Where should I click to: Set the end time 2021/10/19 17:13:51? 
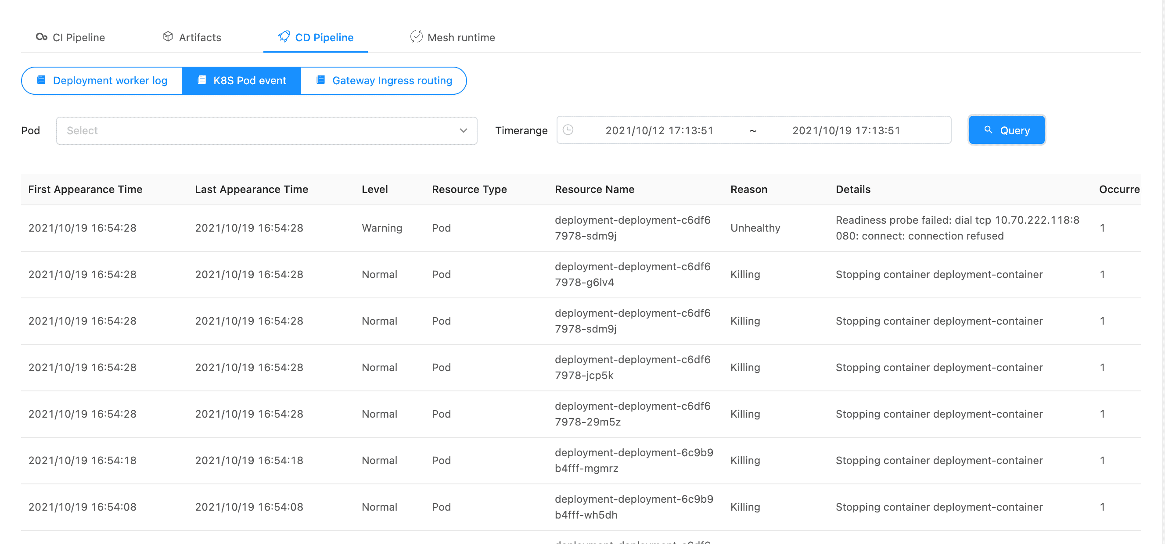click(846, 131)
